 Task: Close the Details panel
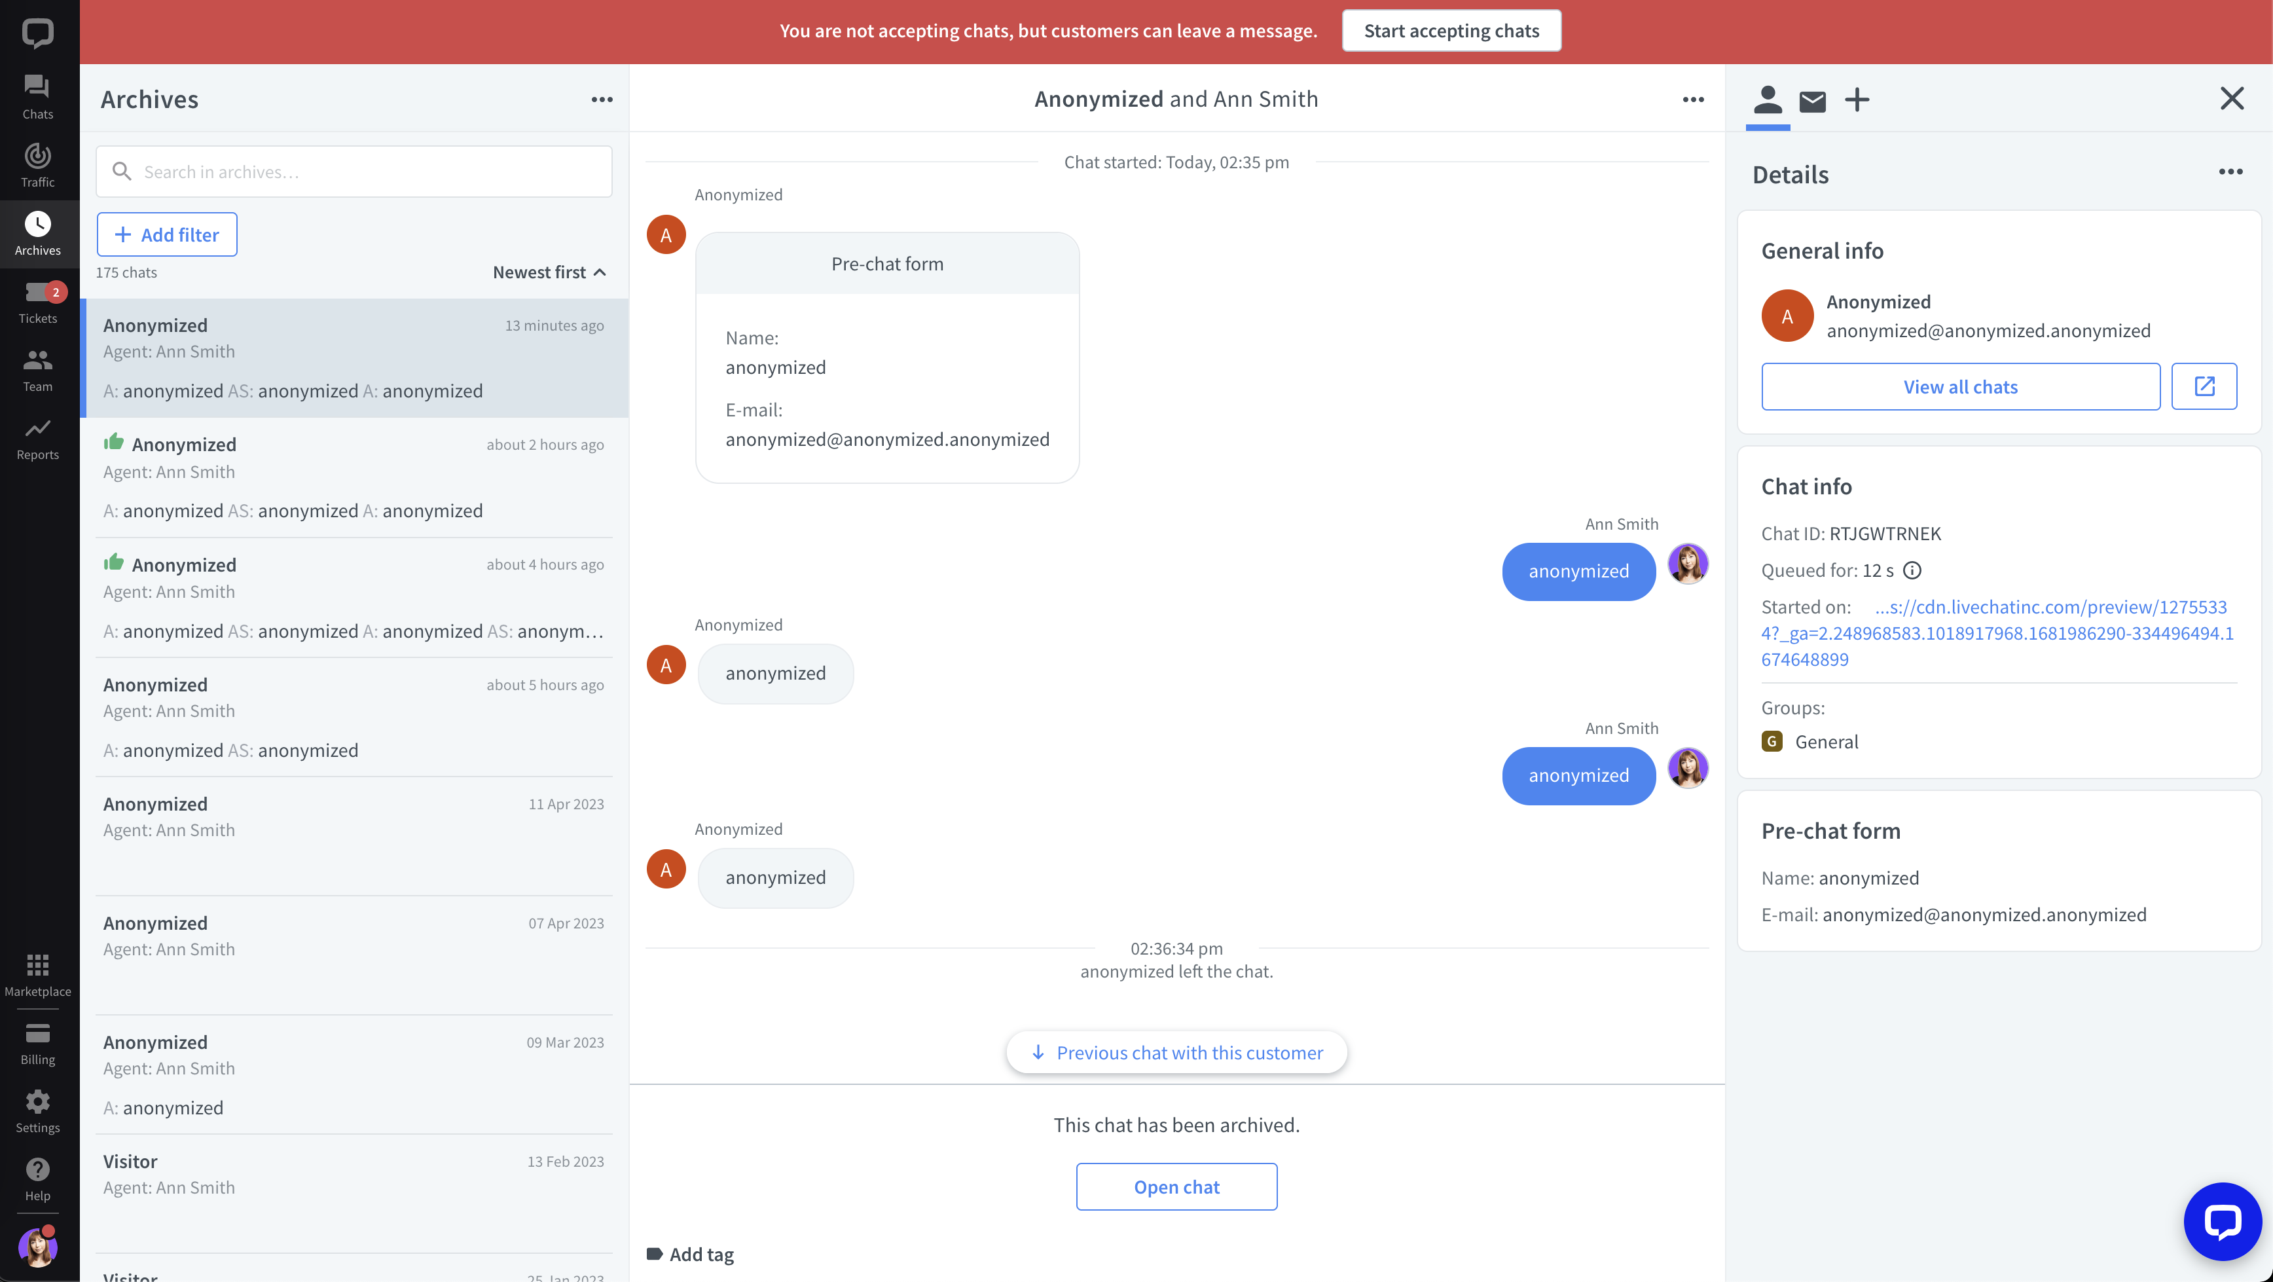pos(2232,98)
